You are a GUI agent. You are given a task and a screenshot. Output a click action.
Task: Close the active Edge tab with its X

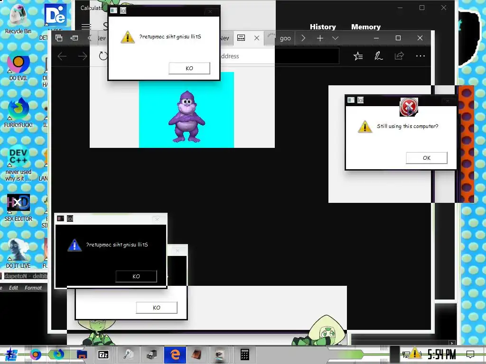pos(257,38)
